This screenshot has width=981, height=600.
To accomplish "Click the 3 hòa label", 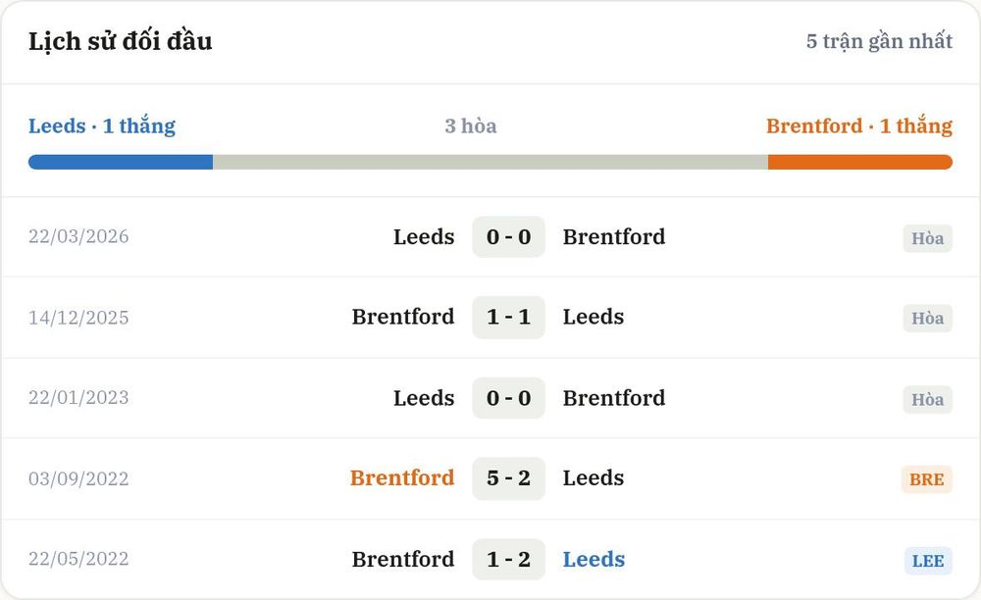I will tap(471, 125).
